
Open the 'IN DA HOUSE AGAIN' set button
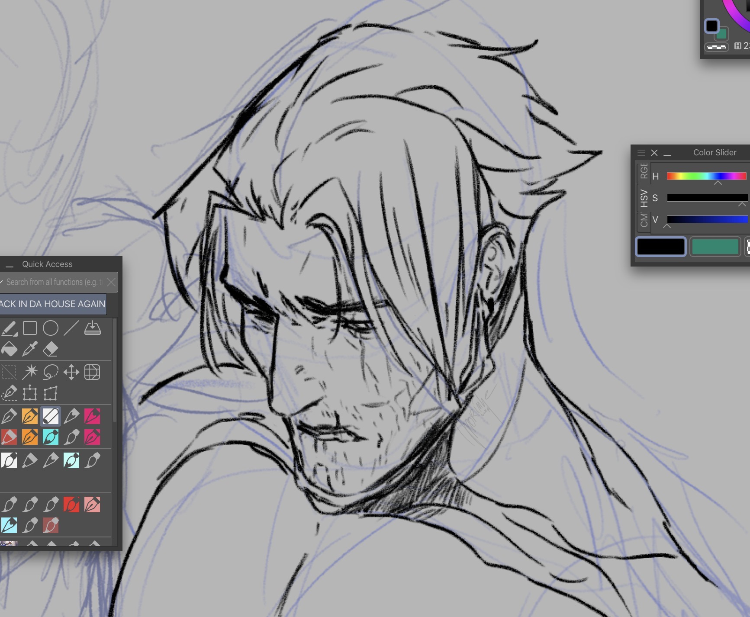(52, 304)
